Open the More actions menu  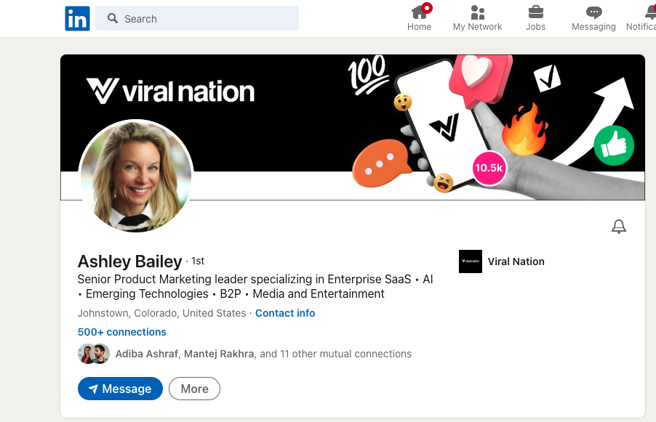tap(194, 389)
